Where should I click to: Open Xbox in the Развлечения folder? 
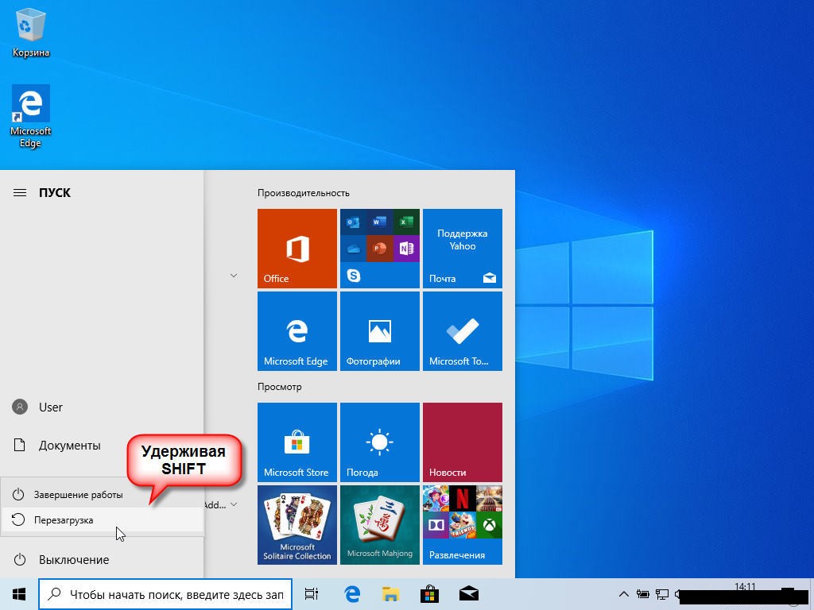[489, 525]
